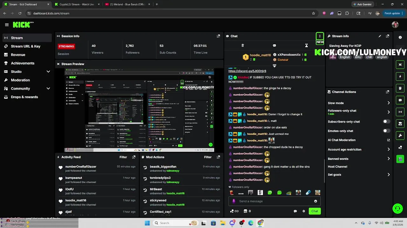Edit stream info with the pencil icon
The image size is (407, 228).
[380, 36]
